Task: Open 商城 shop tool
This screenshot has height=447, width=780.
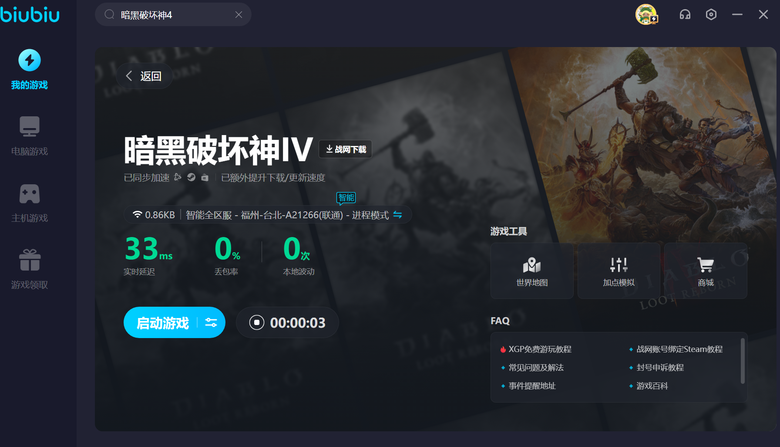Action: click(x=706, y=271)
